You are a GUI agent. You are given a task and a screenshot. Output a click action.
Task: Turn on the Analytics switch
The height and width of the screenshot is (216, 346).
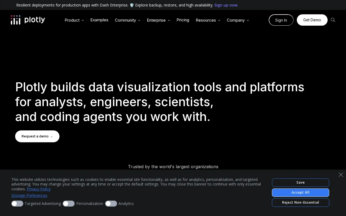(x=111, y=204)
